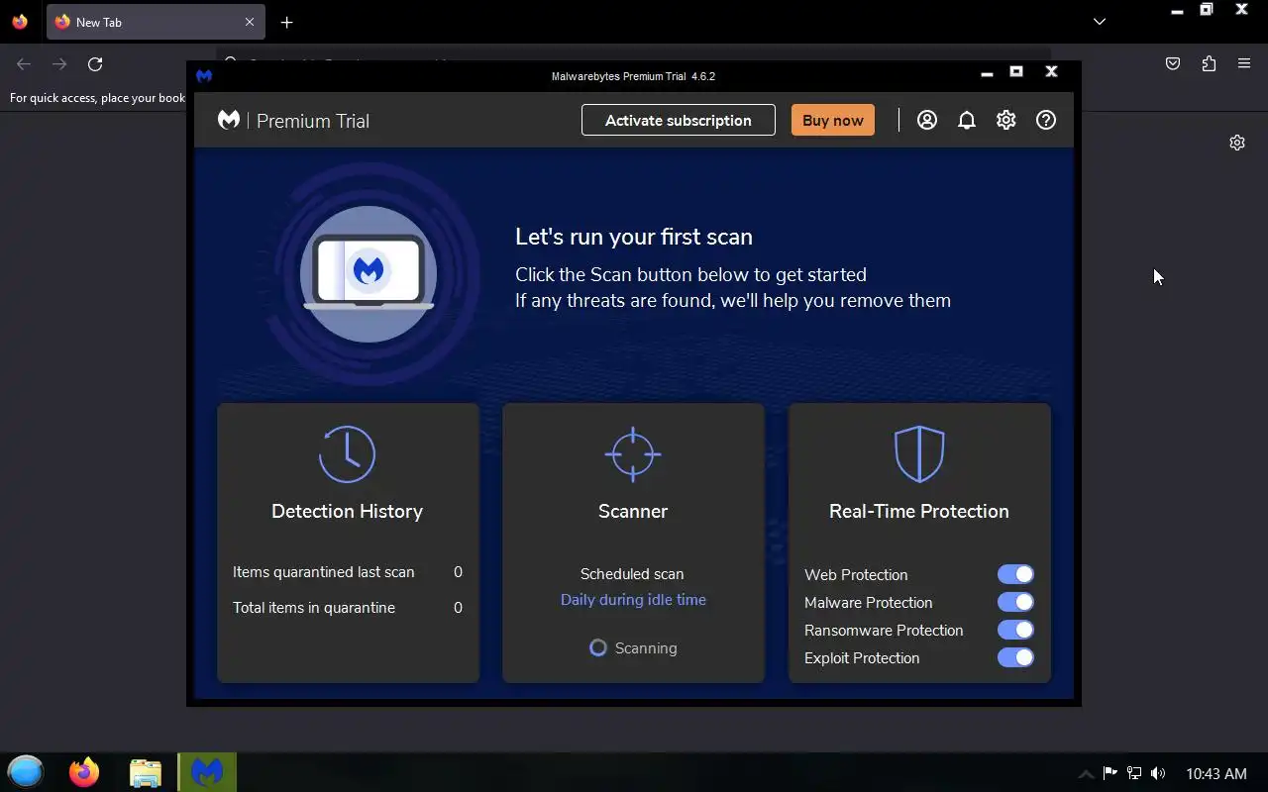Image resolution: width=1268 pixels, height=792 pixels.
Task: Click the Web Protection label
Action: point(856,574)
